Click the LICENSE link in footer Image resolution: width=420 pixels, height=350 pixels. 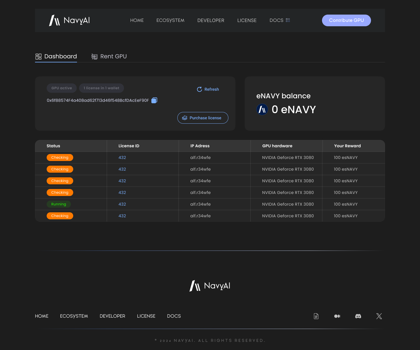point(146,316)
